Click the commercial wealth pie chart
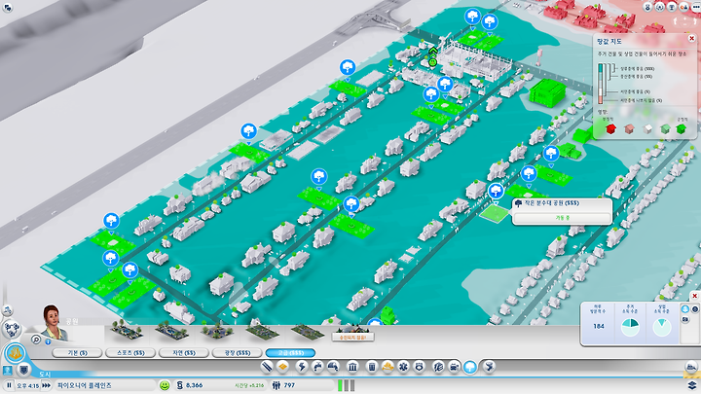Screen dimensions: 701x394 coord(662,327)
